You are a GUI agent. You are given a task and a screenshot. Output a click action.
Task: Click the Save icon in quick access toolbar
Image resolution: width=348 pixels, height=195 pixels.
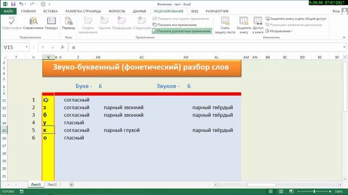click(x=13, y=4)
